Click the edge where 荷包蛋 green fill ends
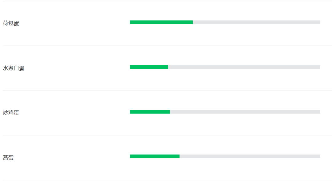The width and height of the screenshot is (332, 181). (193, 22)
